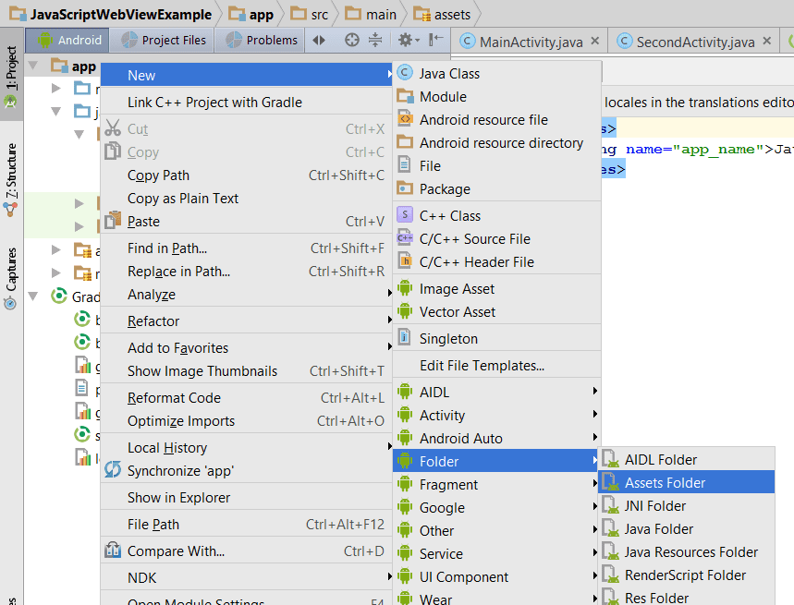The image size is (794, 605).
Task: Expand the Fragment submenu
Action: pyautogui.click(x=496, y=485)
